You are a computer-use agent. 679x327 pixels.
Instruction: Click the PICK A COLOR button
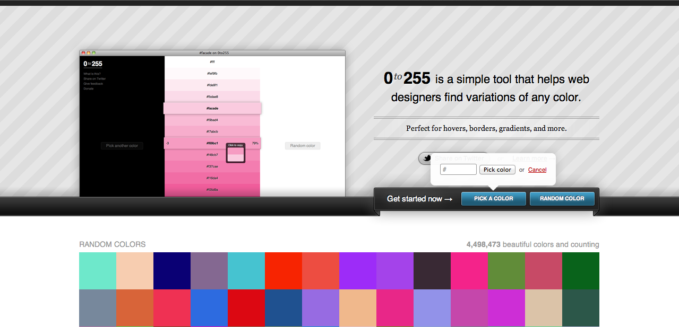coord(493,199)
